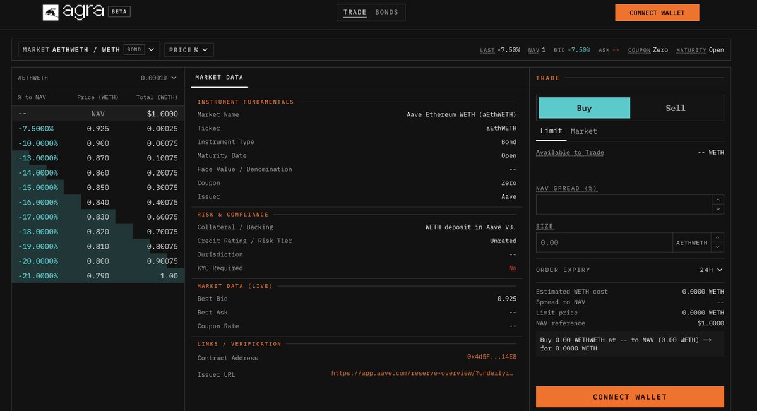Click the Total (WETH) column header

157,97
